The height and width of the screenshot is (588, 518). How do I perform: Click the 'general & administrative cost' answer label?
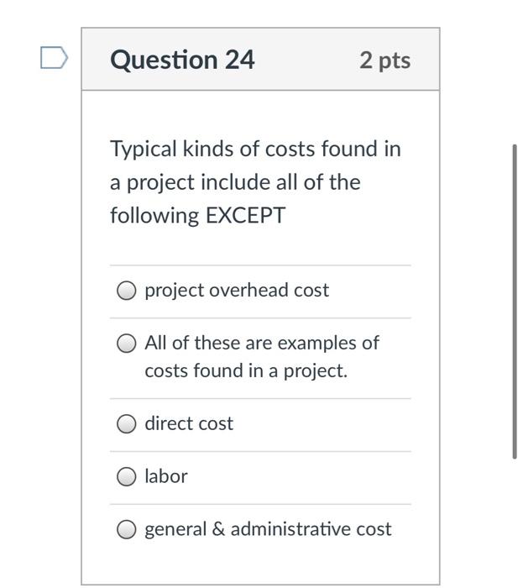(x=268, y=529)
